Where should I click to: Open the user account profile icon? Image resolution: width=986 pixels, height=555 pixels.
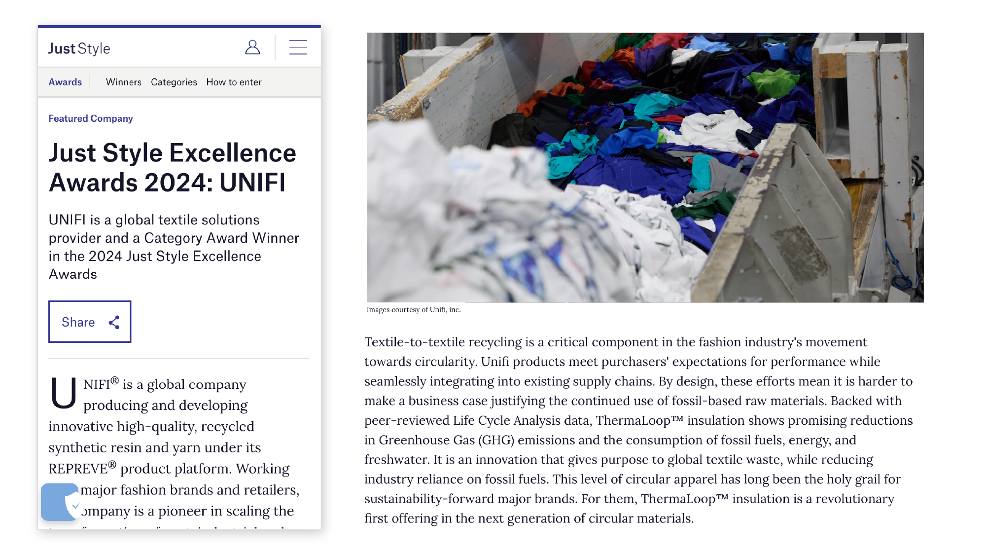[252, 47]
